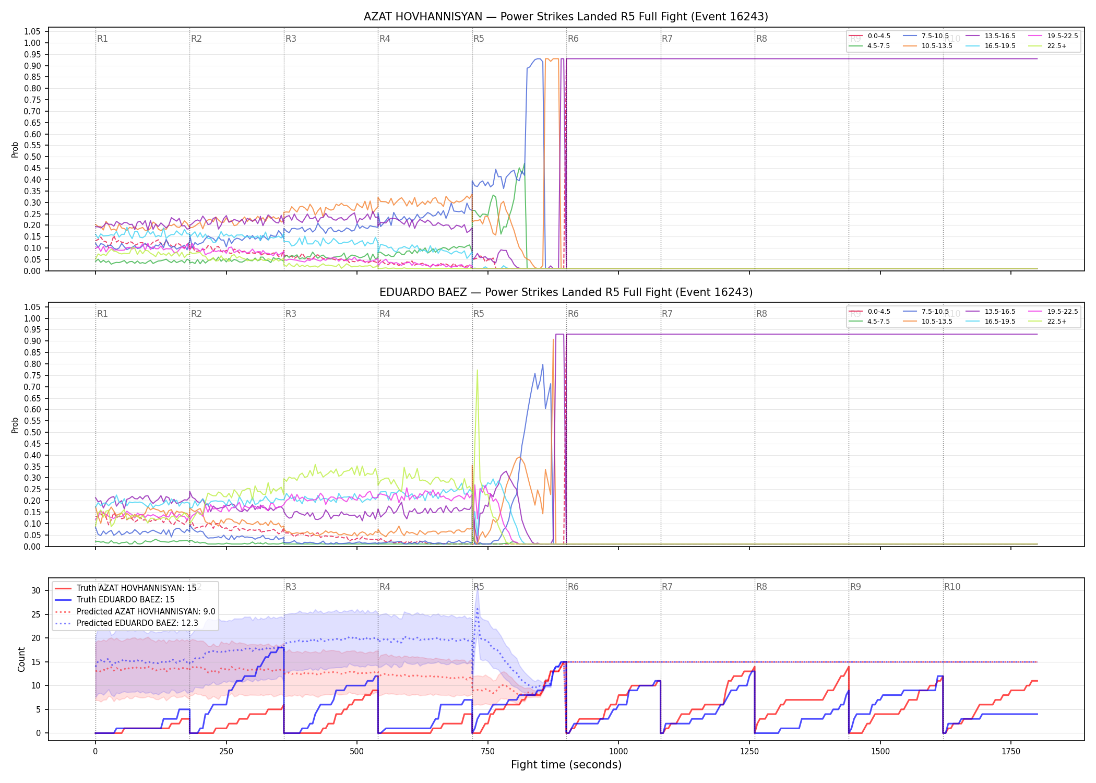Click the 19.5-22.5 legend label in Hovhannisyan chart
The image size is (1096, 783).
tap(1063, 36)
